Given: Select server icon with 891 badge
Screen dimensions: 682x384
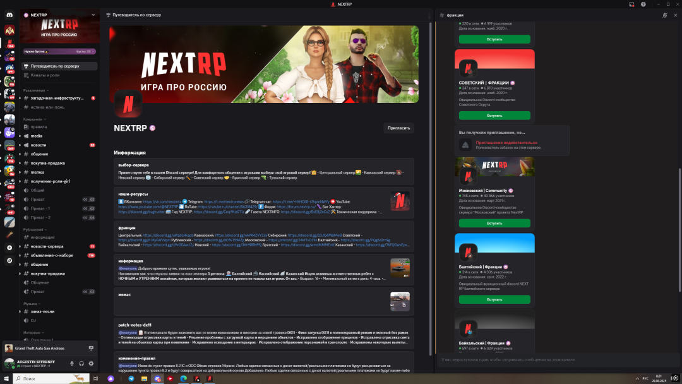Looking at the screenshot, I should 9,68.
